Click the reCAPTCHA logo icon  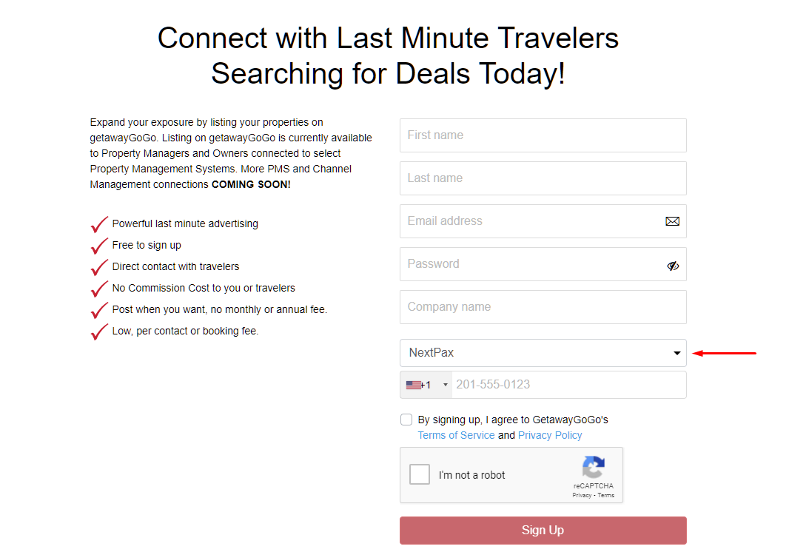[594, 467]
